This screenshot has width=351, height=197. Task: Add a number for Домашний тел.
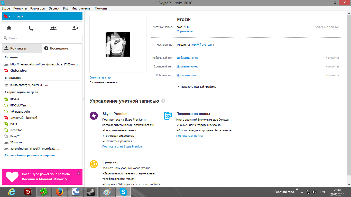point(188,66)
